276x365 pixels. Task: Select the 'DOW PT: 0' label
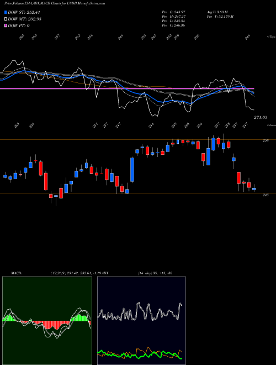click(x=19, y=25)
